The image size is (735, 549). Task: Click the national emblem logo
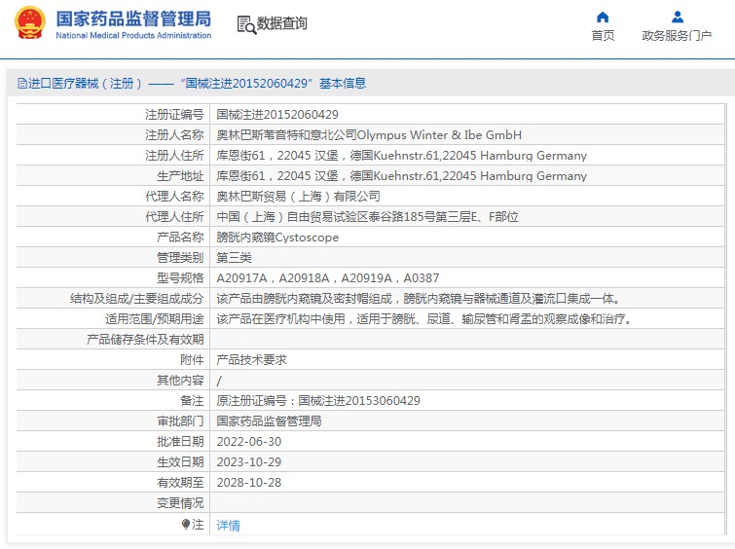[x=30, y=22]
